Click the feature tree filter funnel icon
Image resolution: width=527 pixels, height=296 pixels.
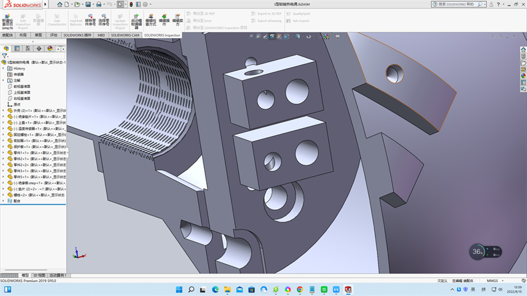(x=4, y=56)
